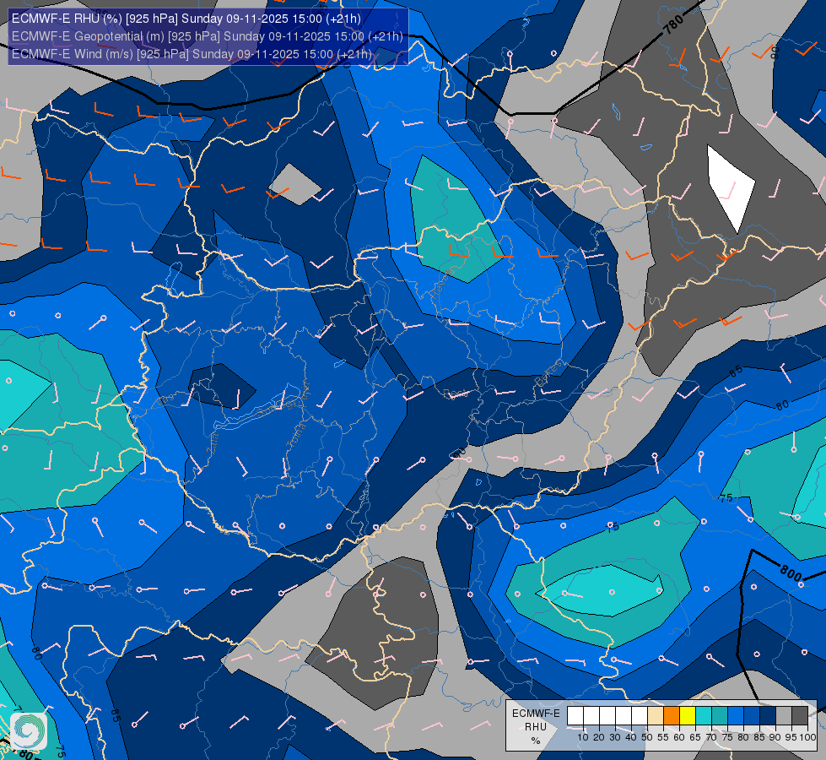
Task: Click the legend tick label 100
Action: pyautogui.click(x=808, y=737)
